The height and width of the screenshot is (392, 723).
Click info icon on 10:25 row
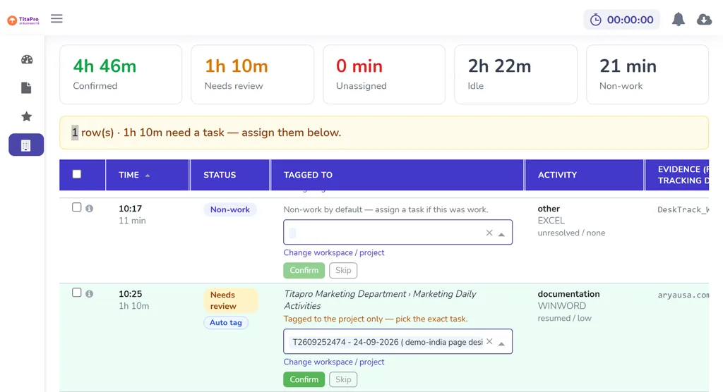[90, 294]
